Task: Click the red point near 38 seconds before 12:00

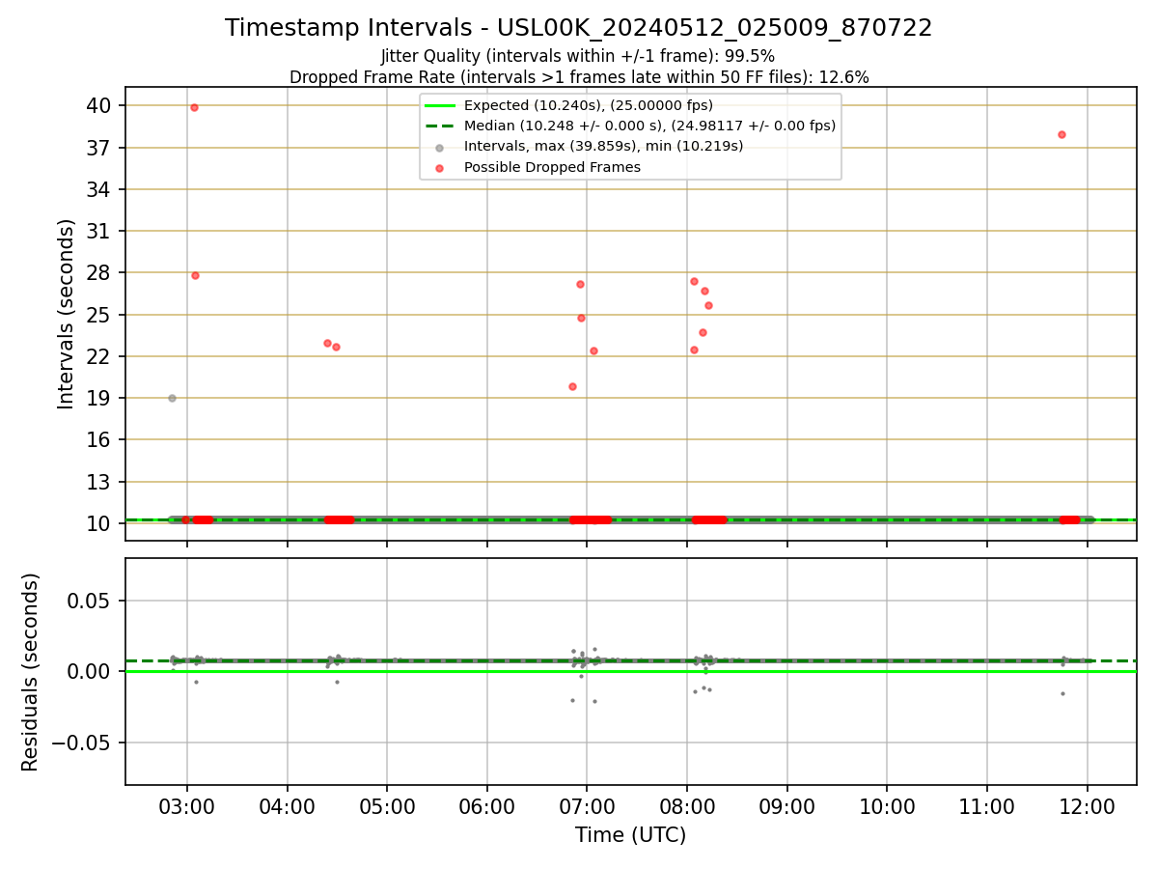Action: 1061,134
